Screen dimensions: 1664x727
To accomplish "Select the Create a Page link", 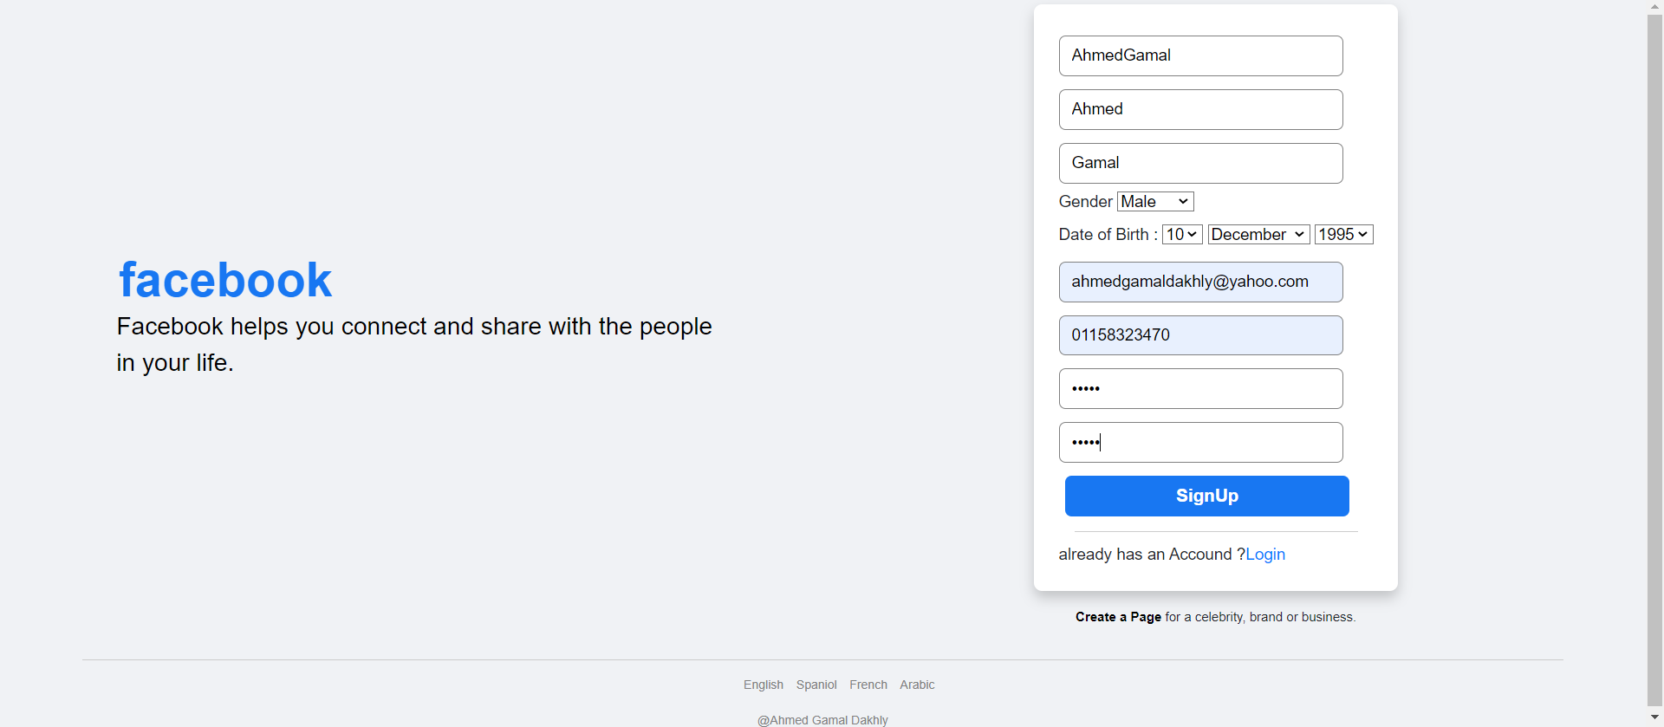I will [1117, 616].
